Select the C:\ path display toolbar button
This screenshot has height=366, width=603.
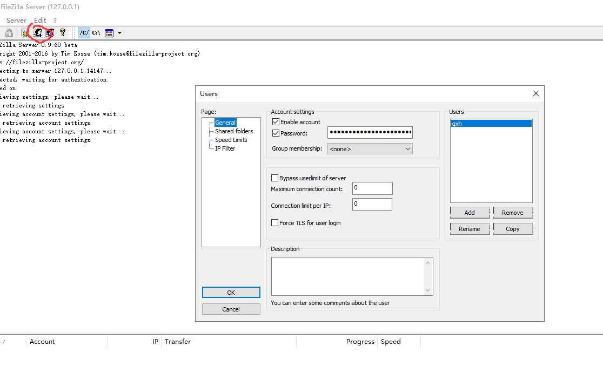(96, 32)
